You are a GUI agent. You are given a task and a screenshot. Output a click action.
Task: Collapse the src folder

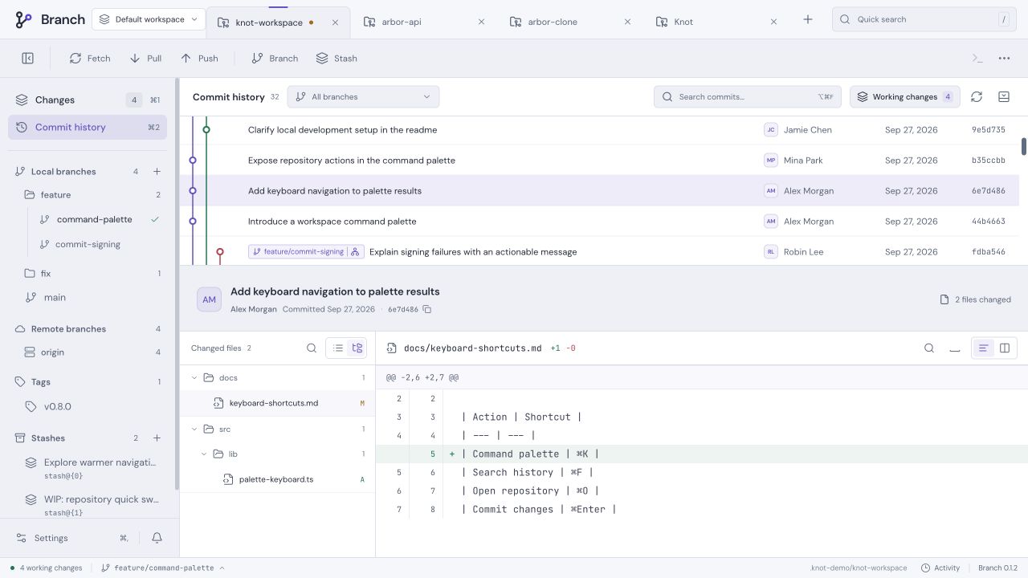click(194, 429)
